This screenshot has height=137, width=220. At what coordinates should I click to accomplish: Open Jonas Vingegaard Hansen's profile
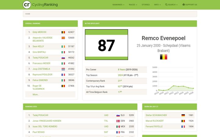click(x=47, y=121)
